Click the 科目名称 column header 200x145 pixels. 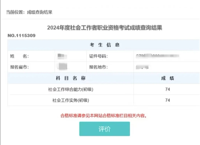click(71, 78)
